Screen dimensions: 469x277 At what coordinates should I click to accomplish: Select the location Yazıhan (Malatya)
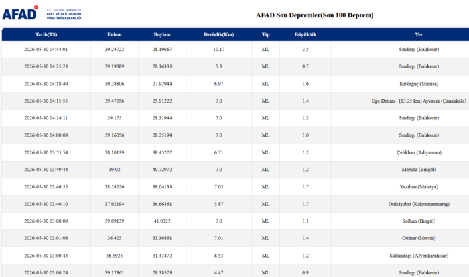pos(419,187)
